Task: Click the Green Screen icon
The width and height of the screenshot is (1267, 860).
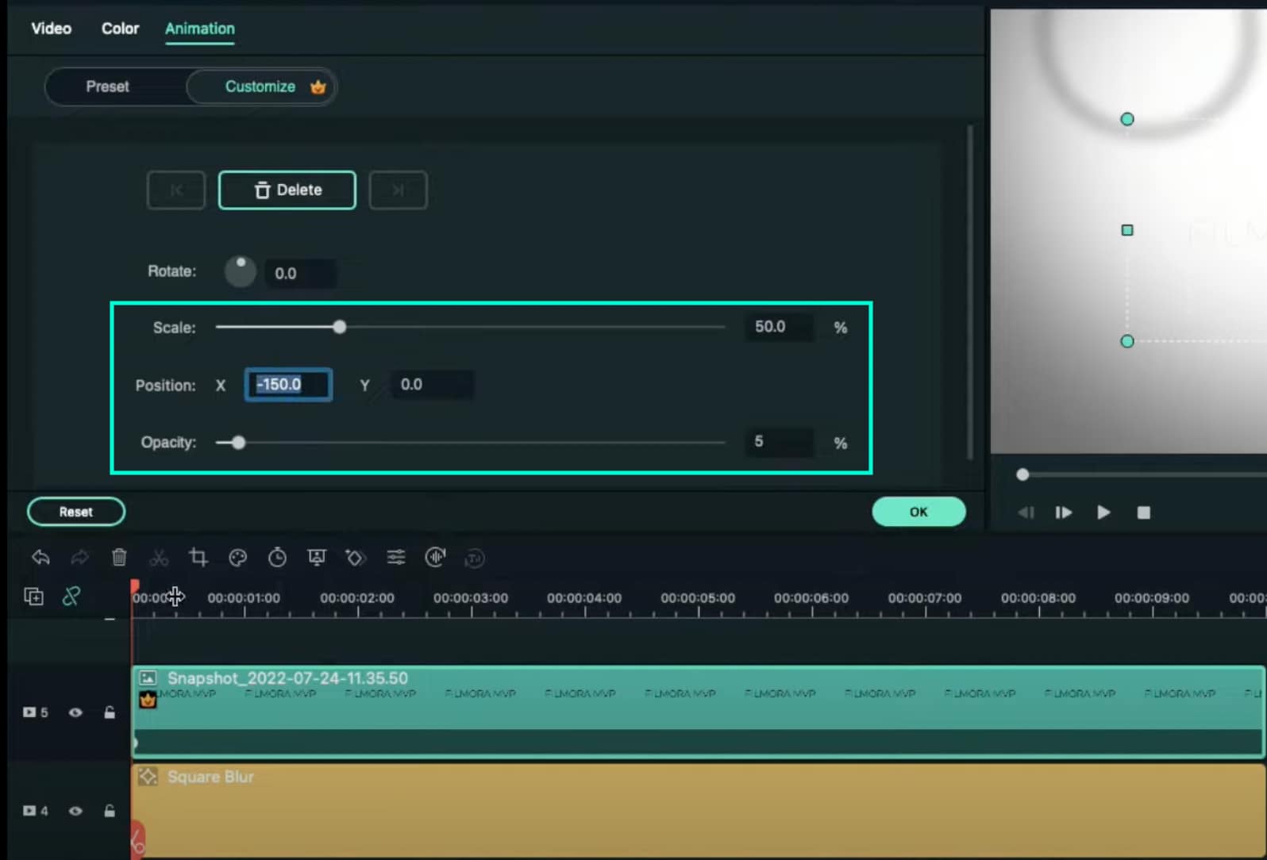Action: (317, 558)
